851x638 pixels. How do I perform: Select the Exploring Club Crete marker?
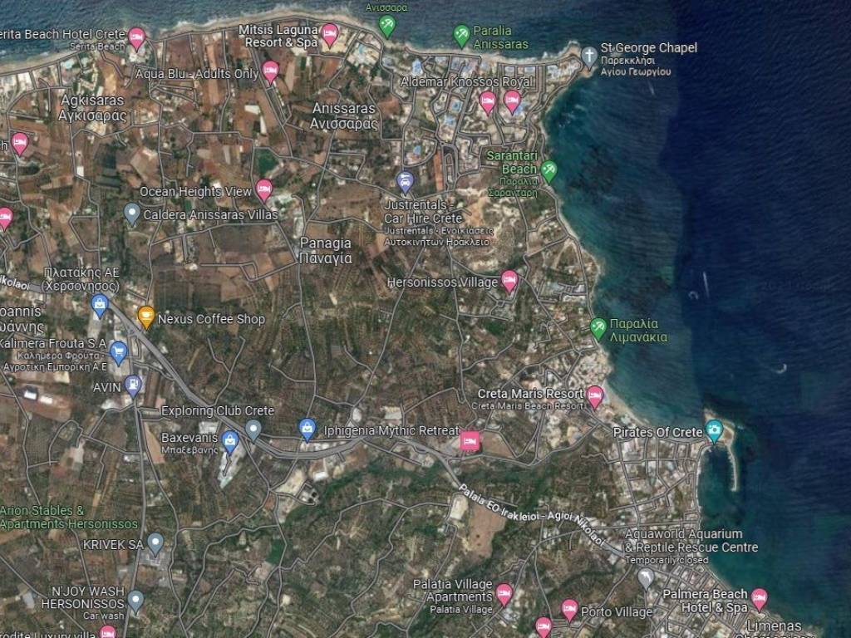(x=253, y=429)
